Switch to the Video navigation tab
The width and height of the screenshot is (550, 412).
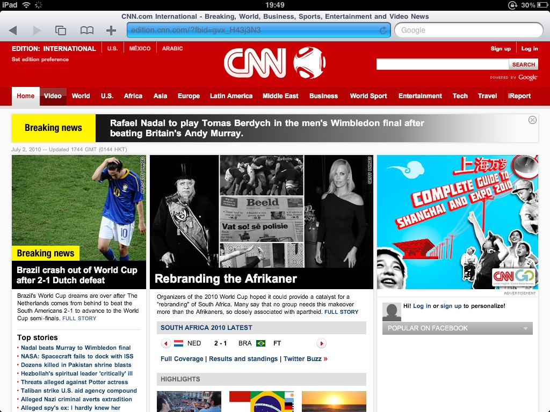(x=53, y=96)
